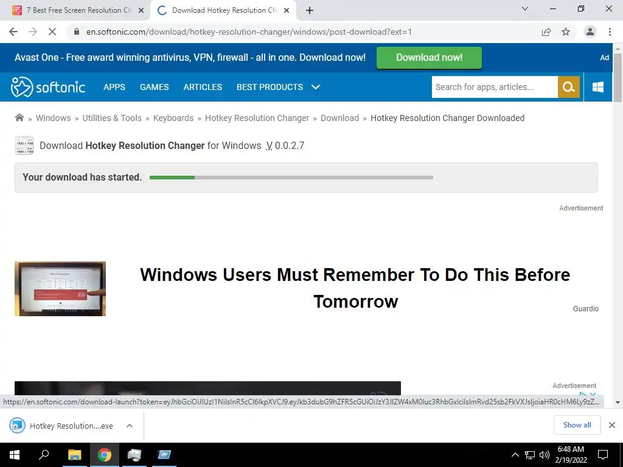Click the version V abbreviation
623x467 pixels.
pos(269,146)
